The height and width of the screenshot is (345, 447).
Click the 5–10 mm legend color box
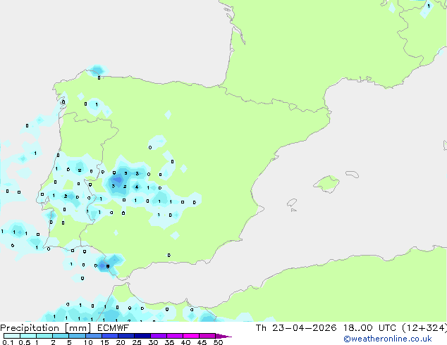tap(77, 336)
